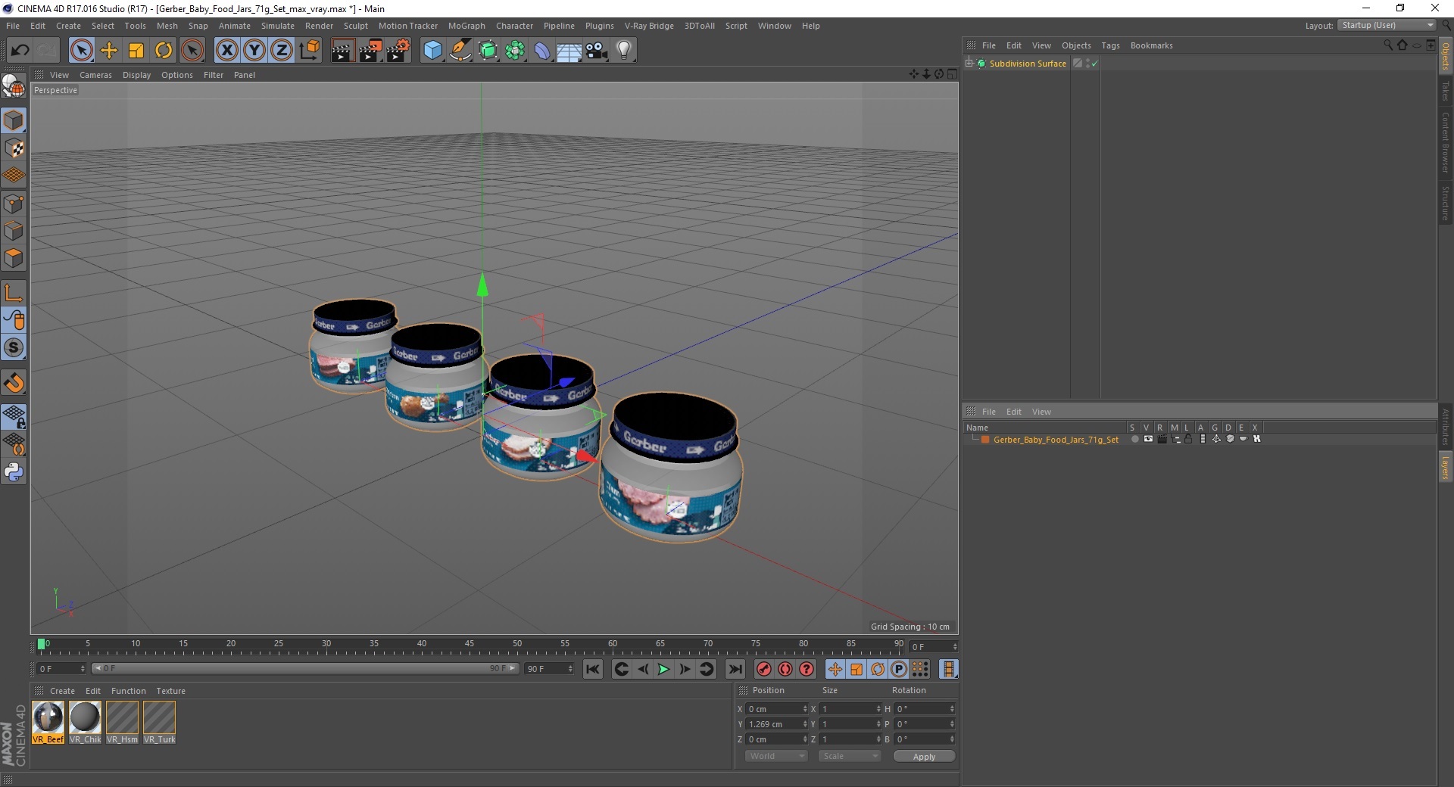Select Gerber_Baby_Food_Jars_71g_Set layer

[1056, 440]
